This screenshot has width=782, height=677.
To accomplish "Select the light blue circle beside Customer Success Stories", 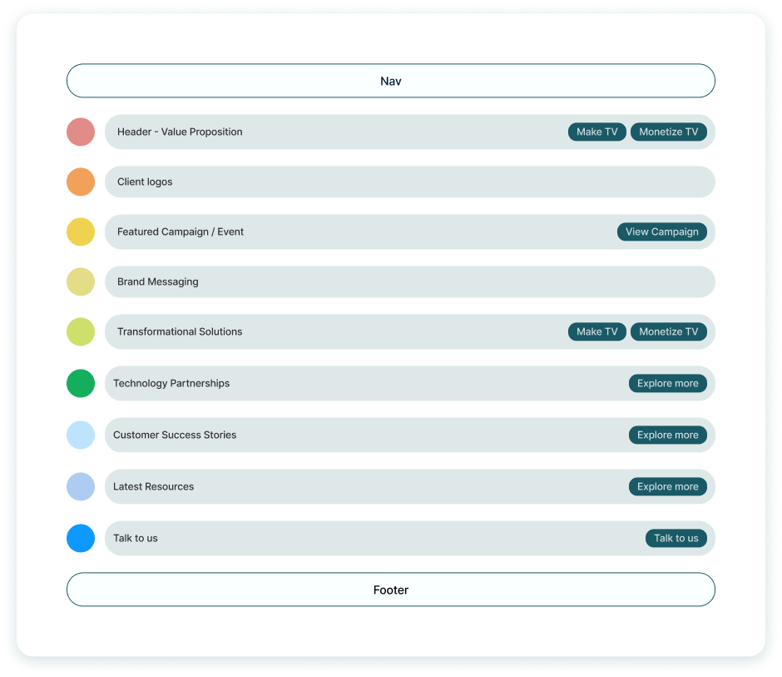I will [81, 435].
